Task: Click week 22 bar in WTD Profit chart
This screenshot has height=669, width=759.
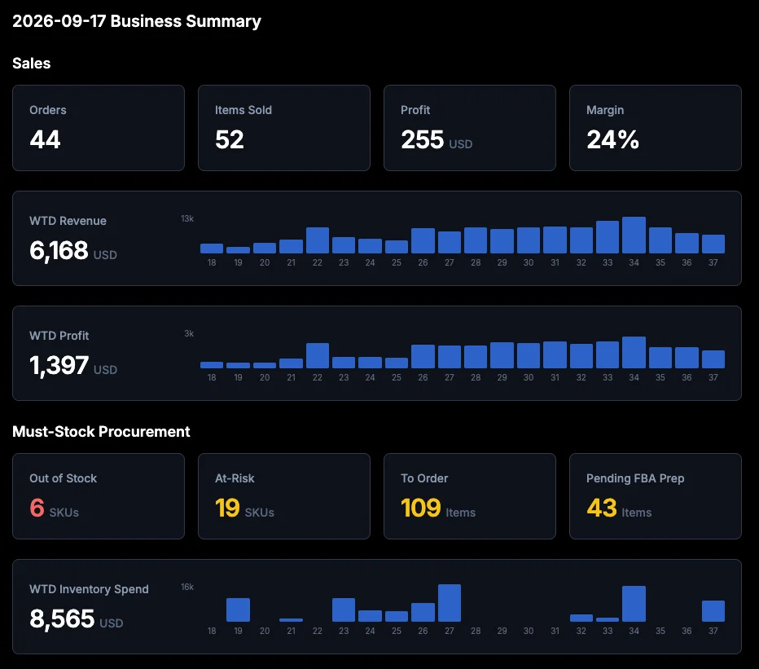Action: (x=318, y=355)
